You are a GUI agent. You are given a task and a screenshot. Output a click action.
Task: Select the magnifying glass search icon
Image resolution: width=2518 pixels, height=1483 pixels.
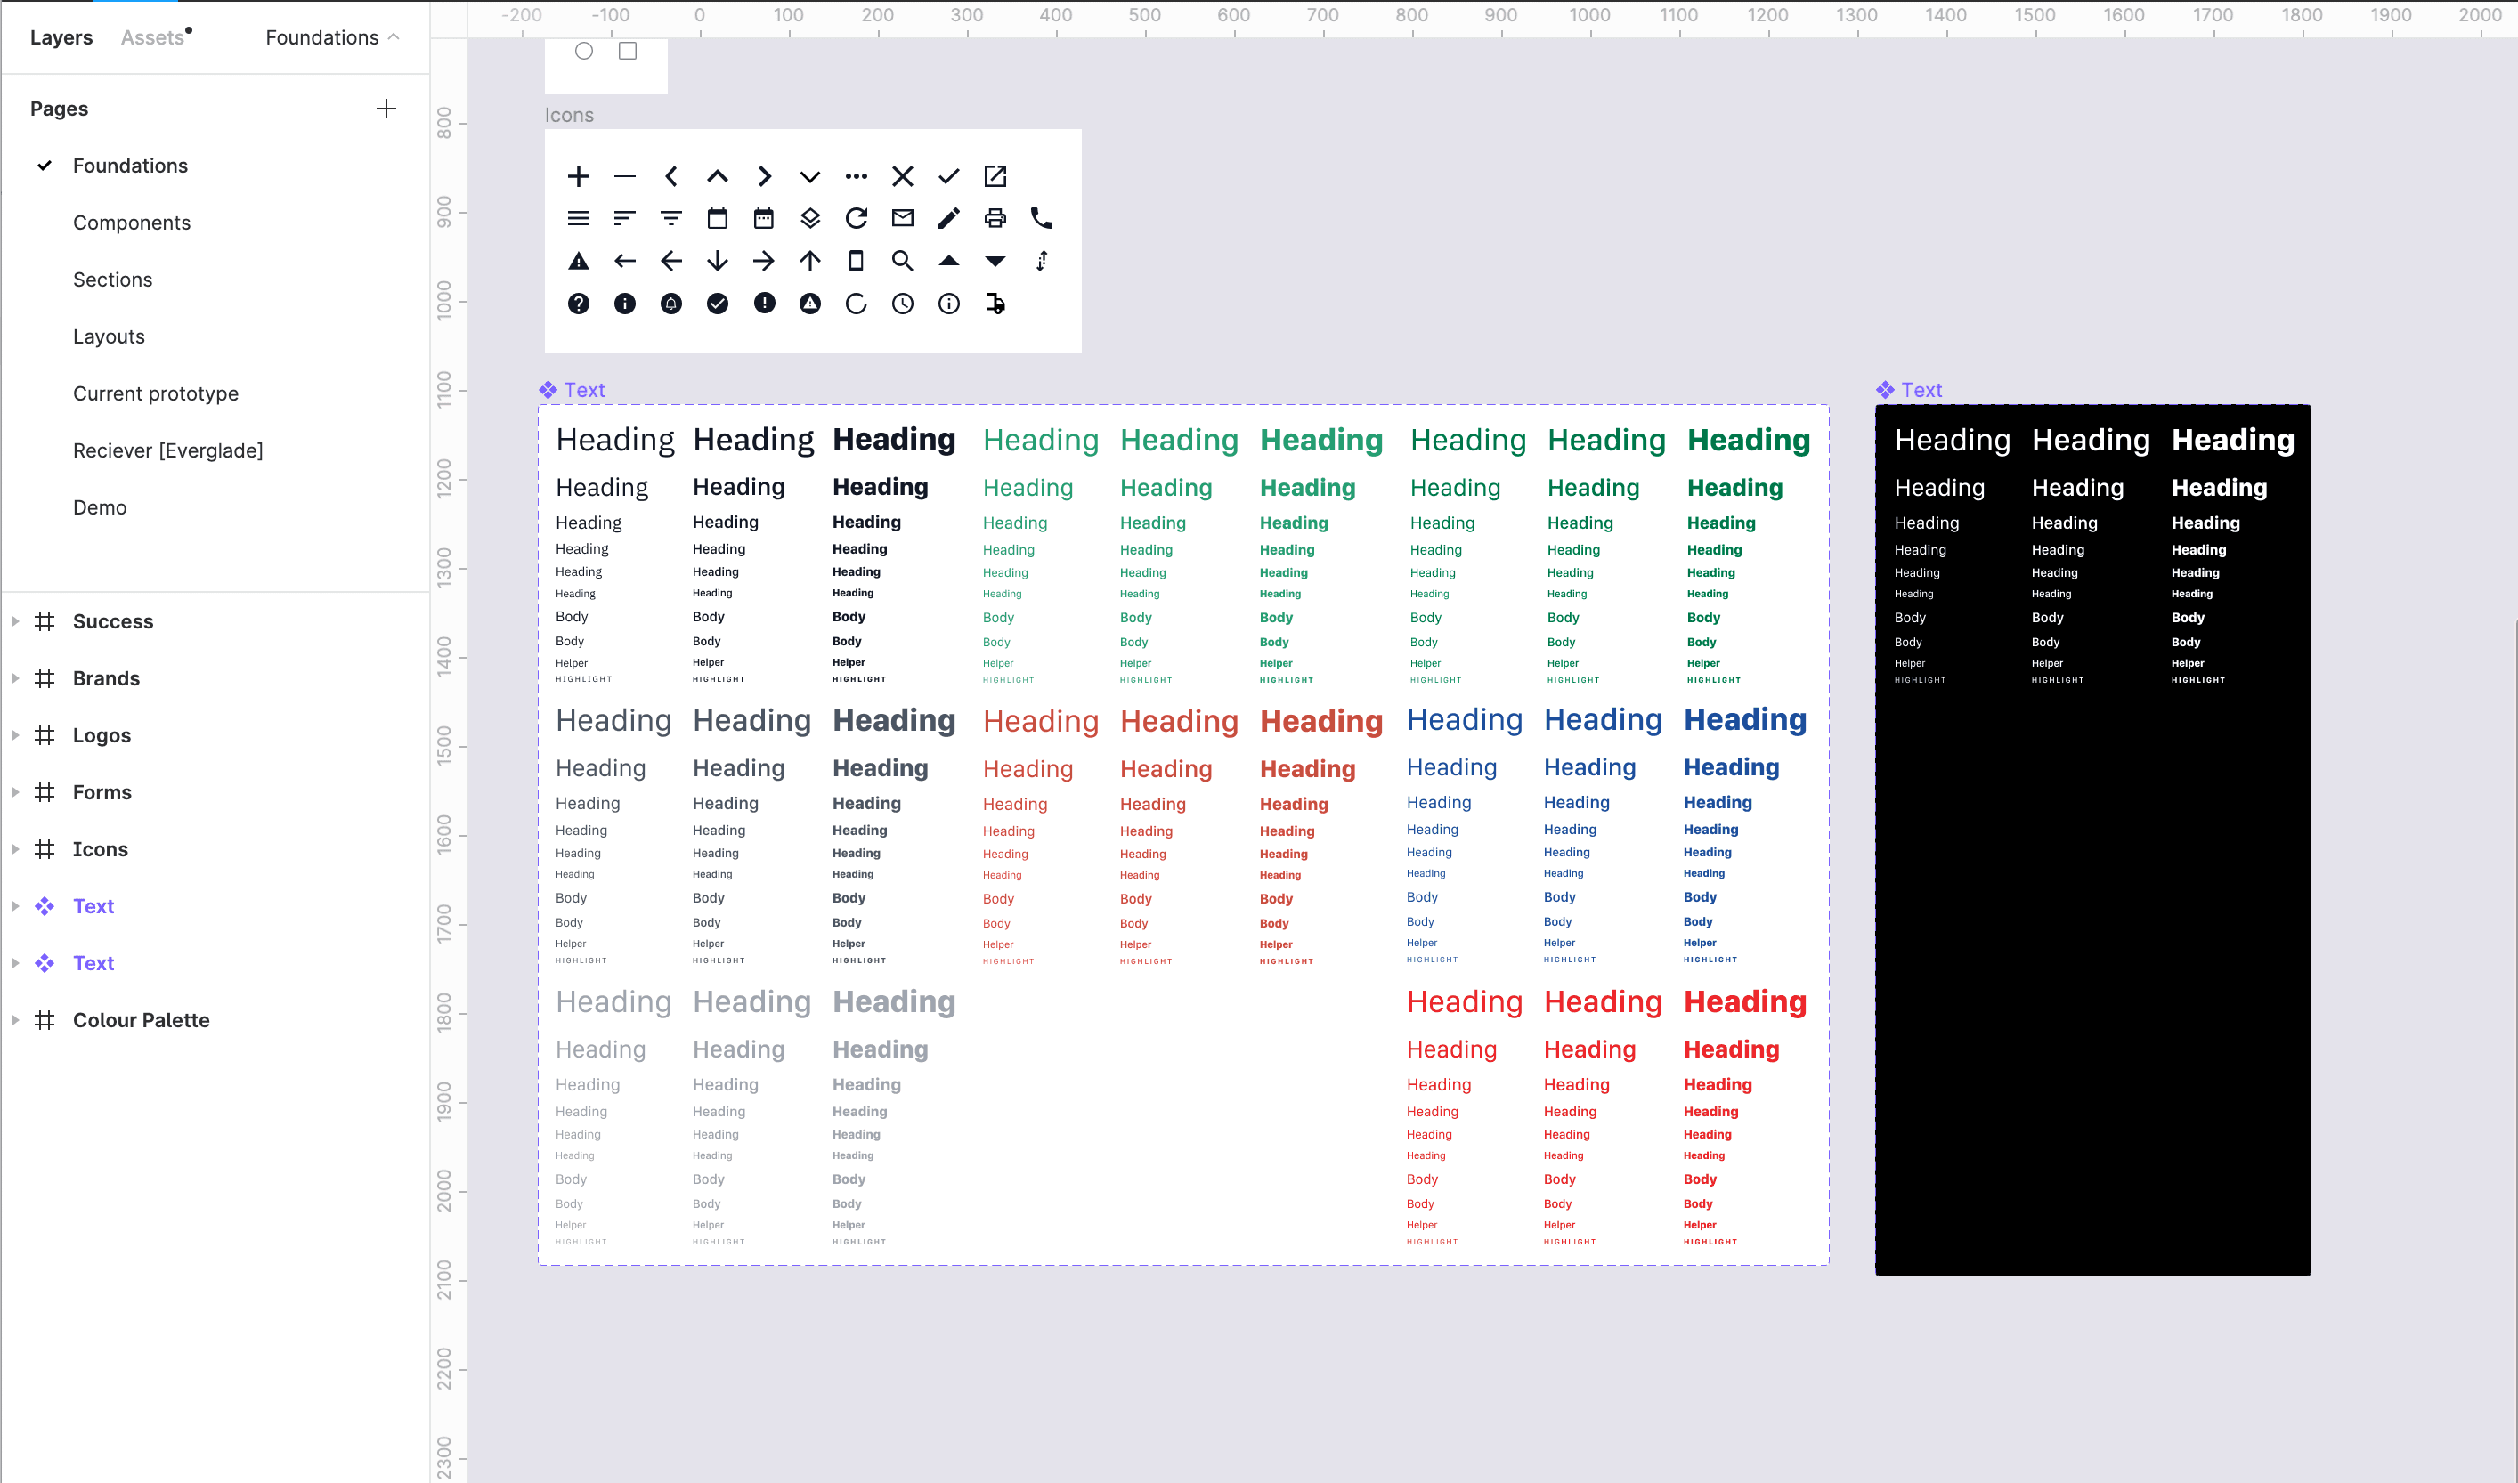[902, 262]
